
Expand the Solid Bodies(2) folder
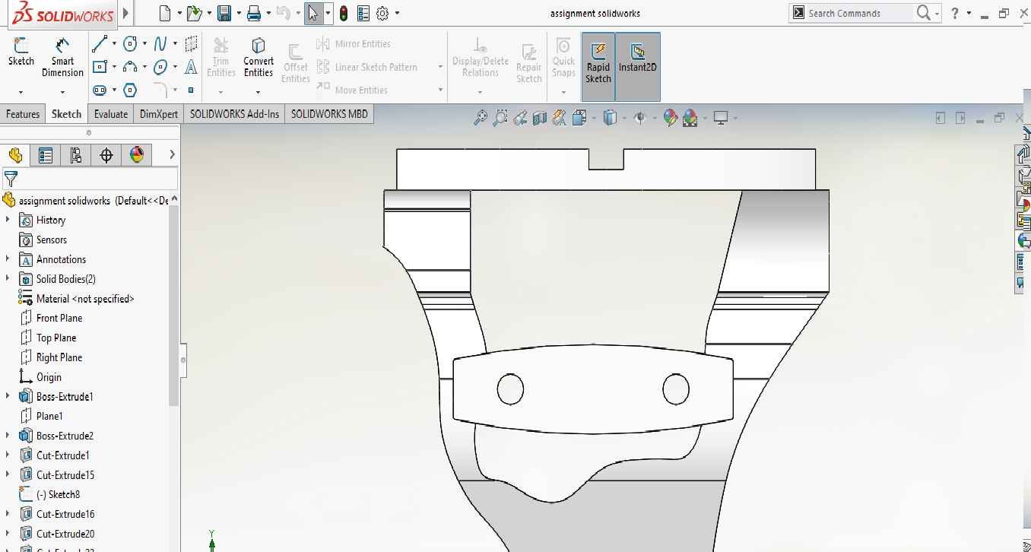(8, 279)
